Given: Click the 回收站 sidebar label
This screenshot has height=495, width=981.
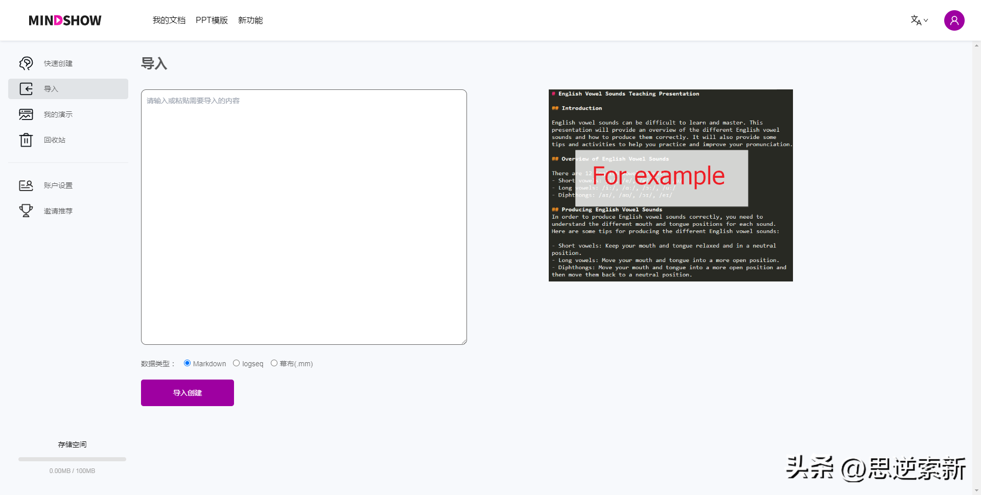Looking at the screenshot, I should (55, 140).
